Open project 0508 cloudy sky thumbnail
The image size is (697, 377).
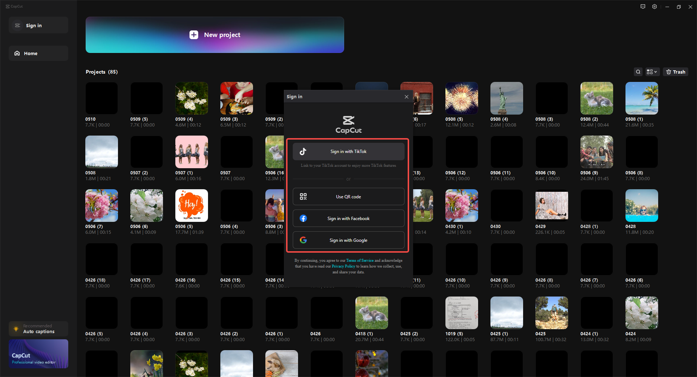pyautogui.click(x=102, y=152)
